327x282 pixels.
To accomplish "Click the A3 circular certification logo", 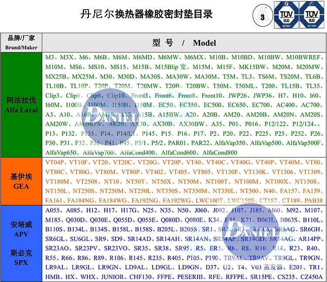I will [x=262, y=15].
